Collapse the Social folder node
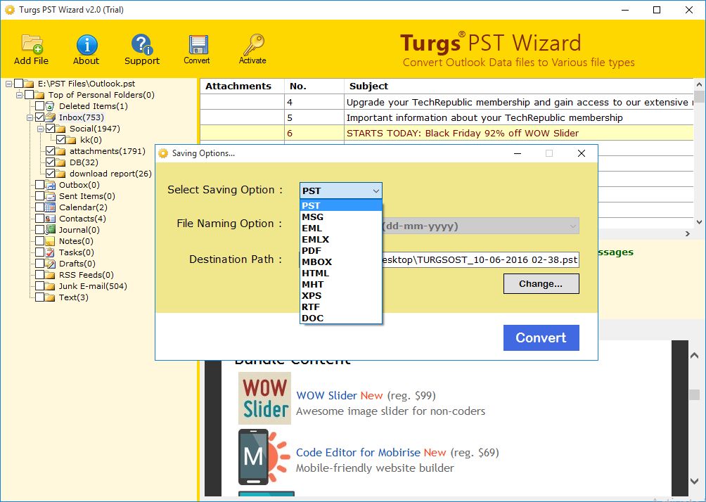This screenshot has height=502, width=706. [x=41, y=129]
